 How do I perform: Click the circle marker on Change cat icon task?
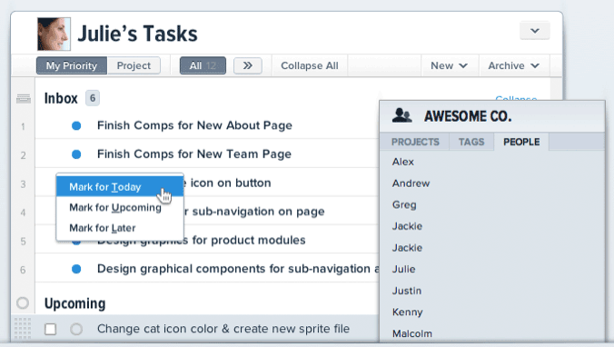point(76,329)
